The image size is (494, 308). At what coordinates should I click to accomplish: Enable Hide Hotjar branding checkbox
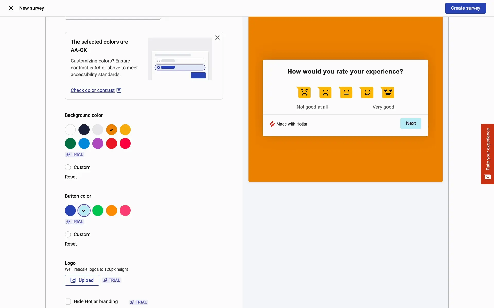pyautogui.click(x=68, y=301)
